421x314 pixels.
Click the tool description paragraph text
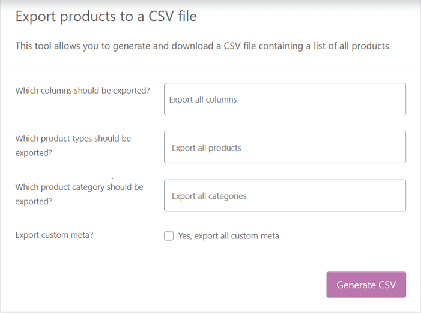tap(203, 46)
